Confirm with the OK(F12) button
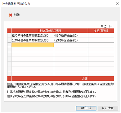The height and width of the screenshot is (113, 121). tap(86, 108)
